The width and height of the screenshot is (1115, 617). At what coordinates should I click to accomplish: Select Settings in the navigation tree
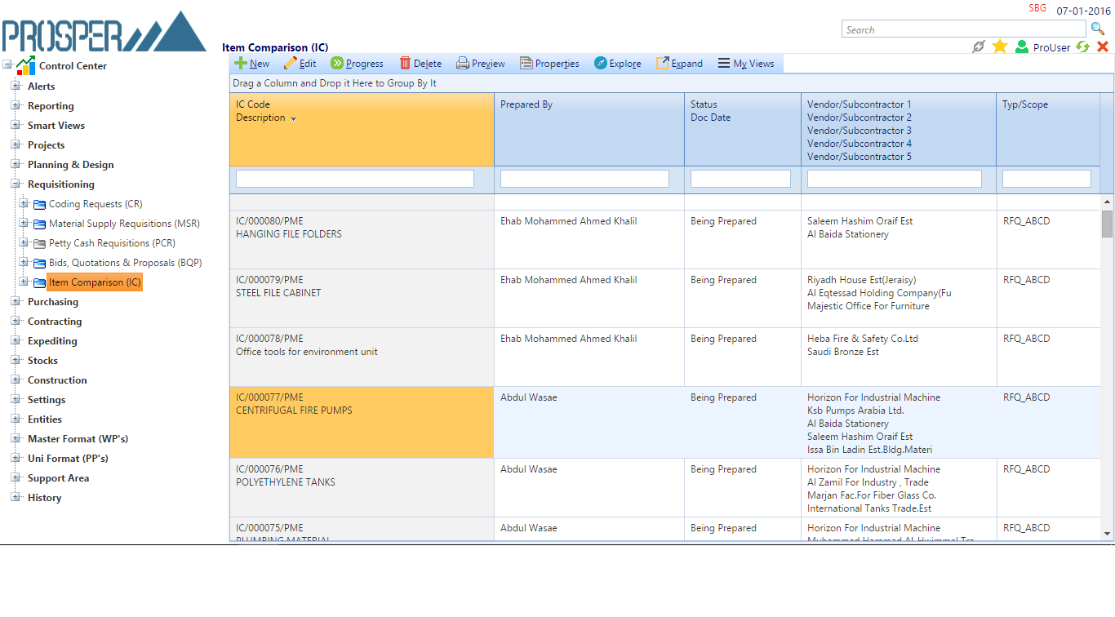(47, 400)
